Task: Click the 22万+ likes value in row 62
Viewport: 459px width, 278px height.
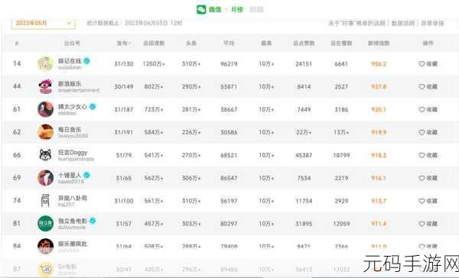Action: point(304,132)
